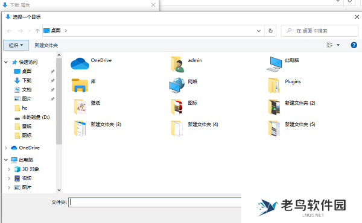Go back with the back arrow
Image resolution: width=362 pixels, height=223 pixels.
[x=9, y=31]
